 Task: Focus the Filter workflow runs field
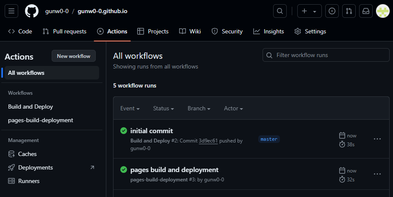pos(330,55)
